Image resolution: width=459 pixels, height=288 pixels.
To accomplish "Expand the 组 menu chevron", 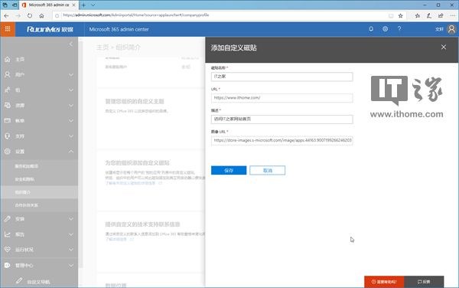I will pyautogui.click(x=71, y=90).
